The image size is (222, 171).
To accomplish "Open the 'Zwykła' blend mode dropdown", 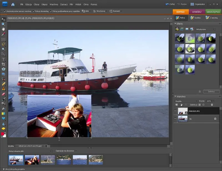I will (x=186, y=101).
